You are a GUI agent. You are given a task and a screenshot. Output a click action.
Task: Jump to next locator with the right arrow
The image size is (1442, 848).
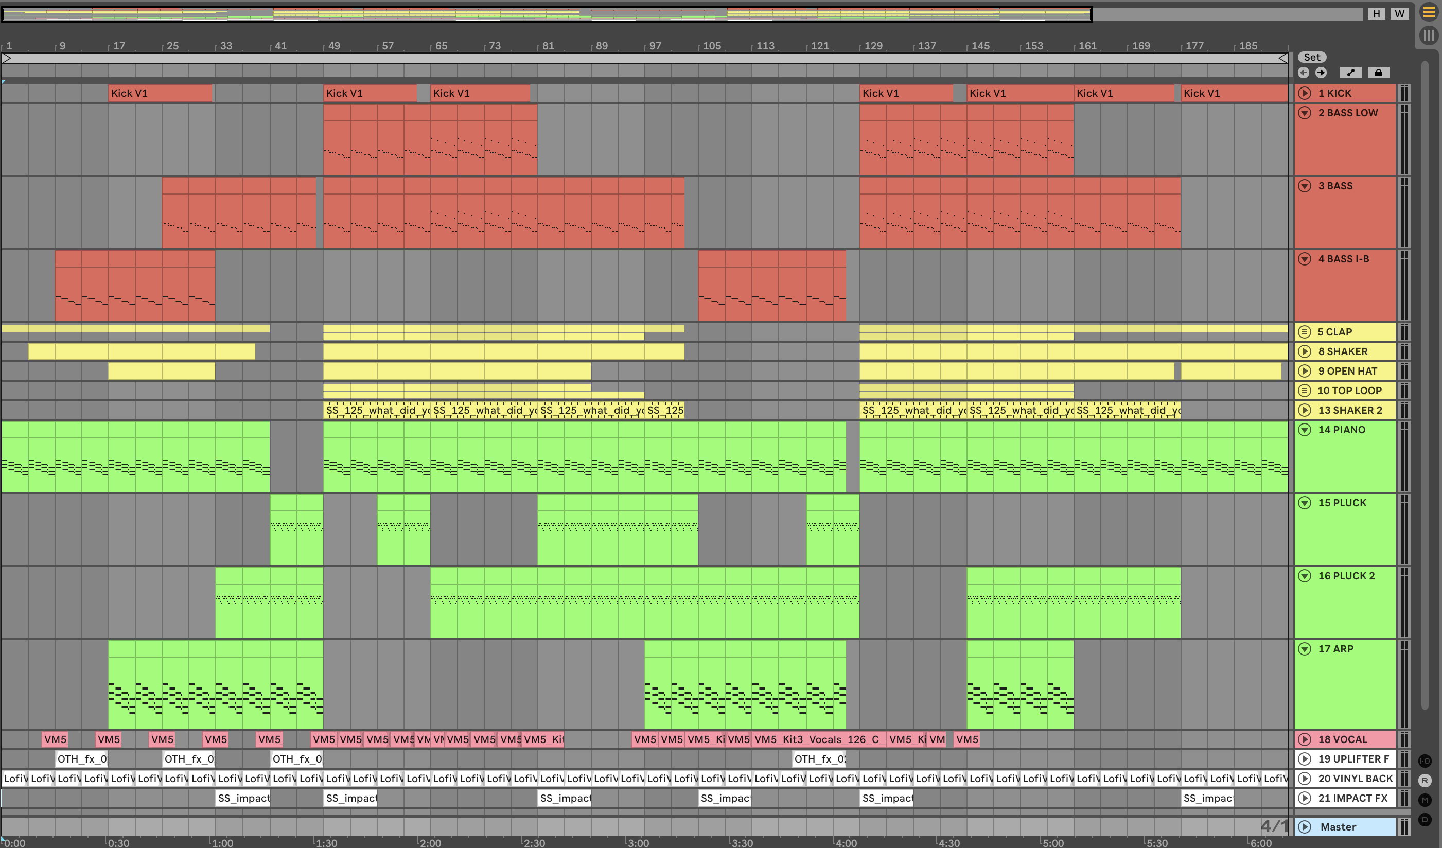pos(1321,73)
